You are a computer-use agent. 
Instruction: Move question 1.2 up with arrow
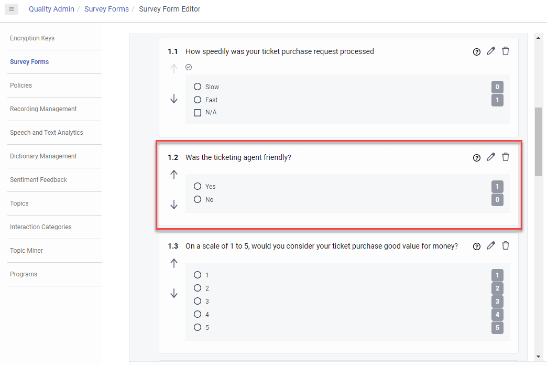[174, 175]
